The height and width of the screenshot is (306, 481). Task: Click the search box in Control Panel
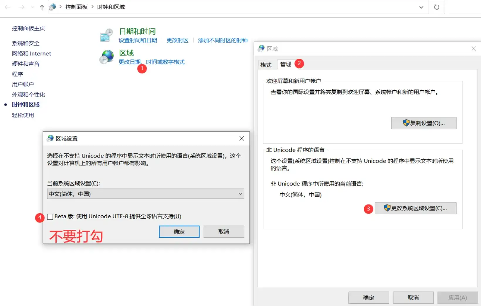[465, 7]
